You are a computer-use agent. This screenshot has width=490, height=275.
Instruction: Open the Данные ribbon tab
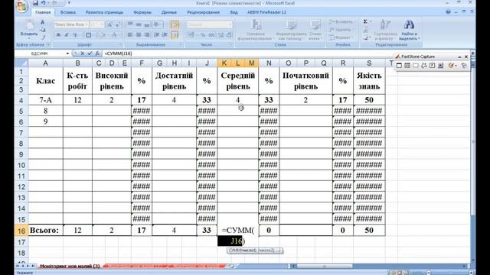pos(169,12)
